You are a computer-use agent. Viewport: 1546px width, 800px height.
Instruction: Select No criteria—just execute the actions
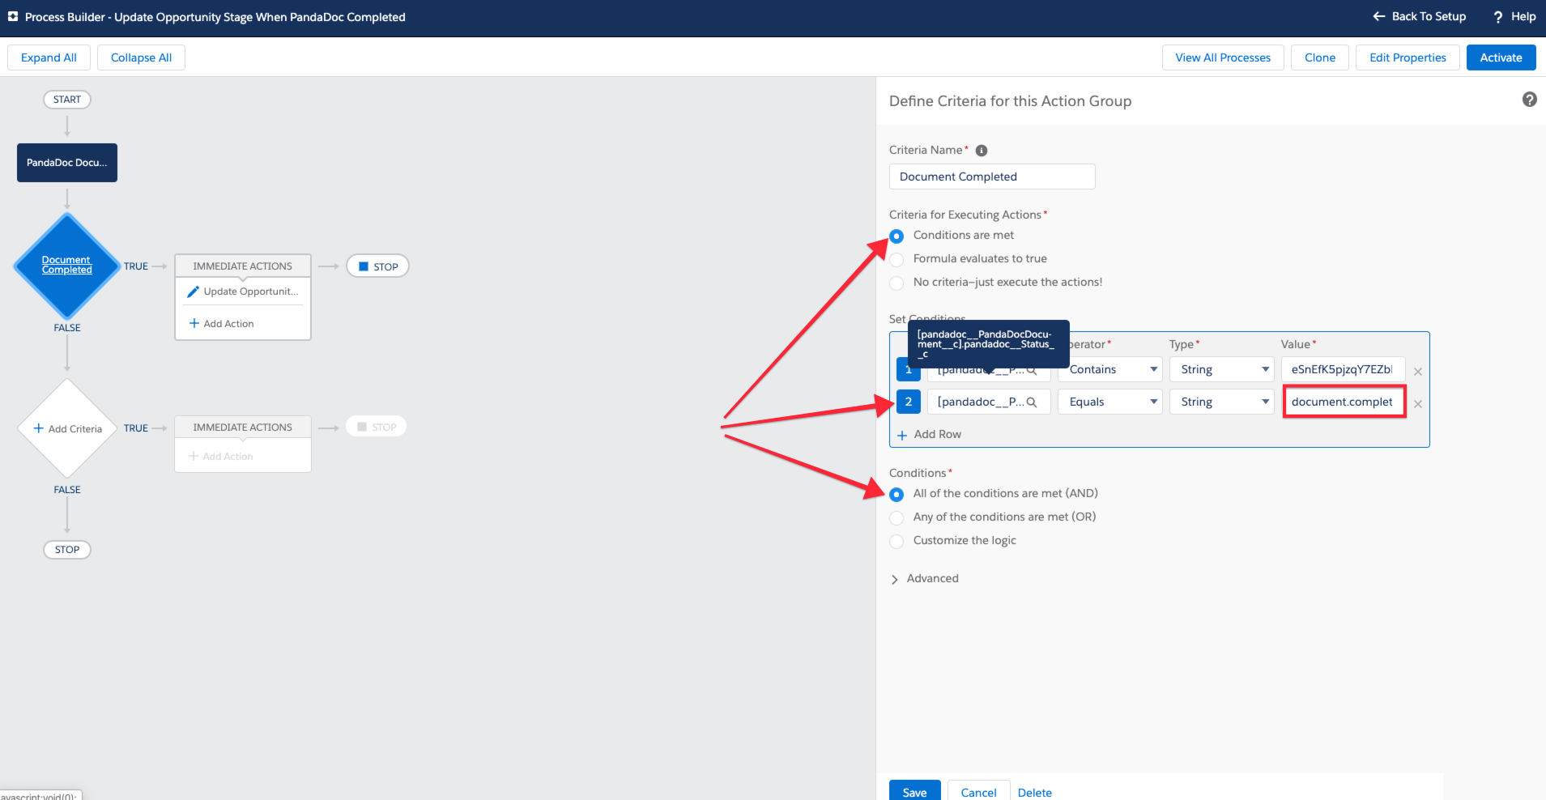point(897,283)
